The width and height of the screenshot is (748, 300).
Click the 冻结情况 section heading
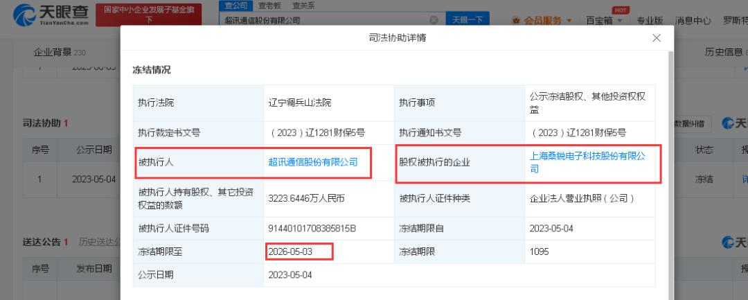(151, 70)
